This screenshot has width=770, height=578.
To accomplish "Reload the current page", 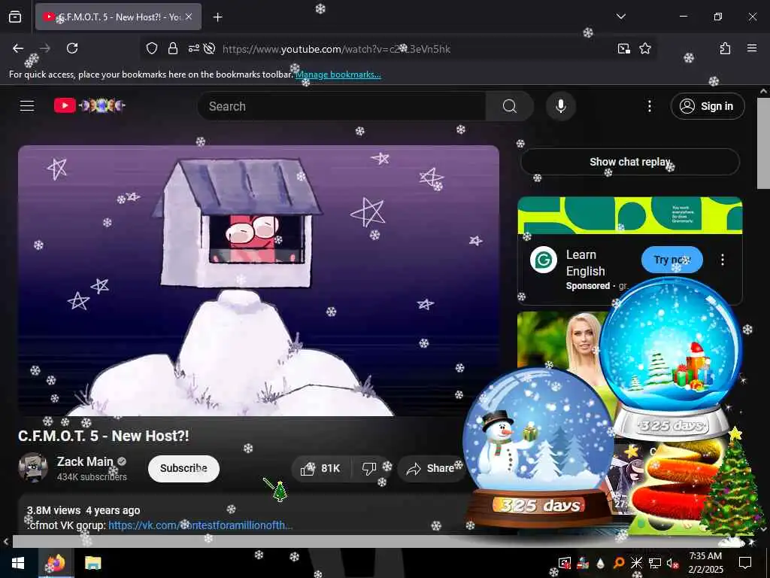I will (x=72, y=48).
